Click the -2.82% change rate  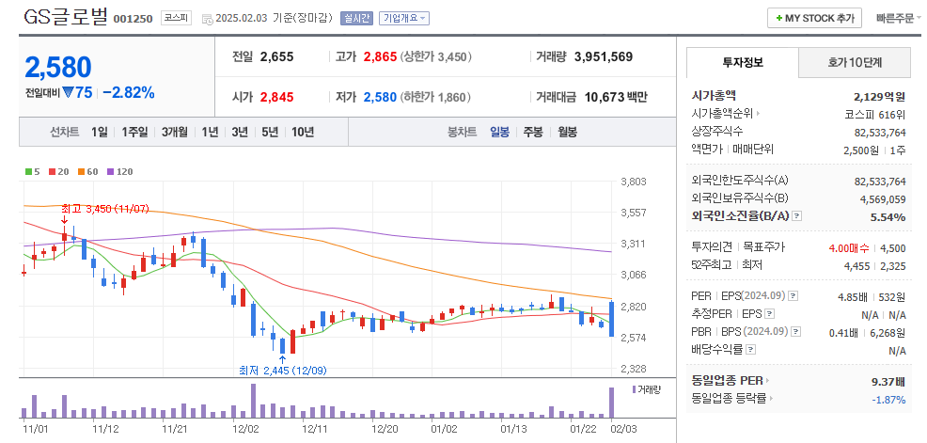pos(128,92)
